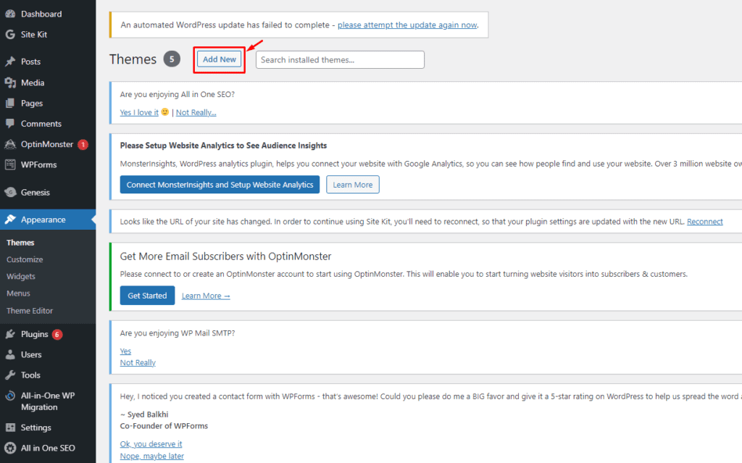Click the Plugins plug icon
Image resolution: width=742 pixels, height=463 pixels.
click(10, 334)
